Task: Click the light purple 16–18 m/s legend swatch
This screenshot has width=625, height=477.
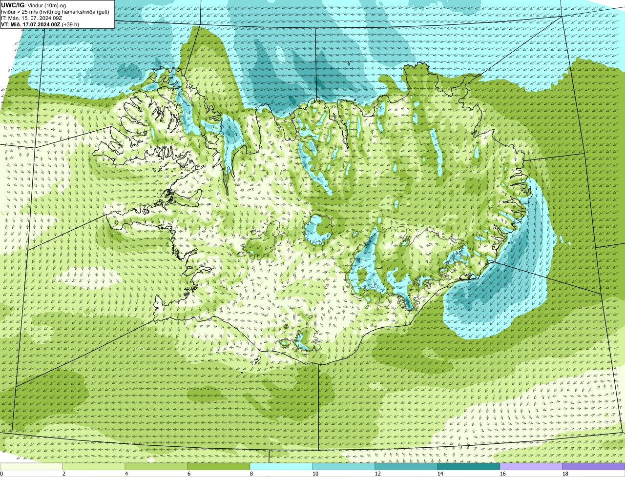Action: point(531,466)
